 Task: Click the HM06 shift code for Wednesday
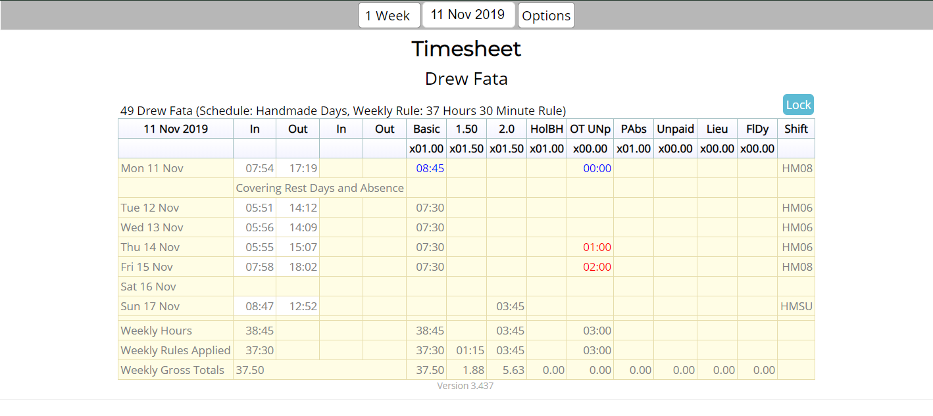[797, 227]
